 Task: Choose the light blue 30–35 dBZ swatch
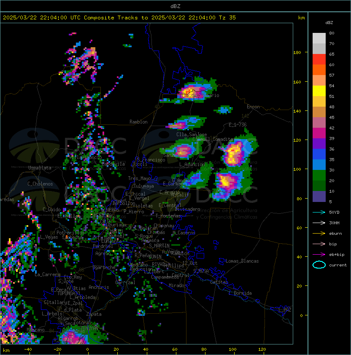tap(319, 164)
